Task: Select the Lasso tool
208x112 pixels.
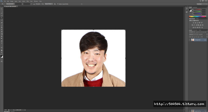Action: tap(2, 13)
